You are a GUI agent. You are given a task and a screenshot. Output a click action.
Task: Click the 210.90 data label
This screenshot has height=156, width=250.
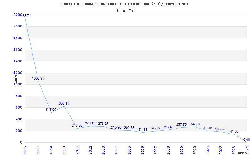pos(116,127)
